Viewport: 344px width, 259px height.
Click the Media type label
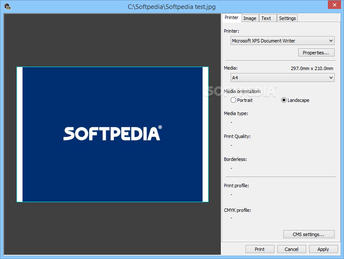click(x=236, y=113)
